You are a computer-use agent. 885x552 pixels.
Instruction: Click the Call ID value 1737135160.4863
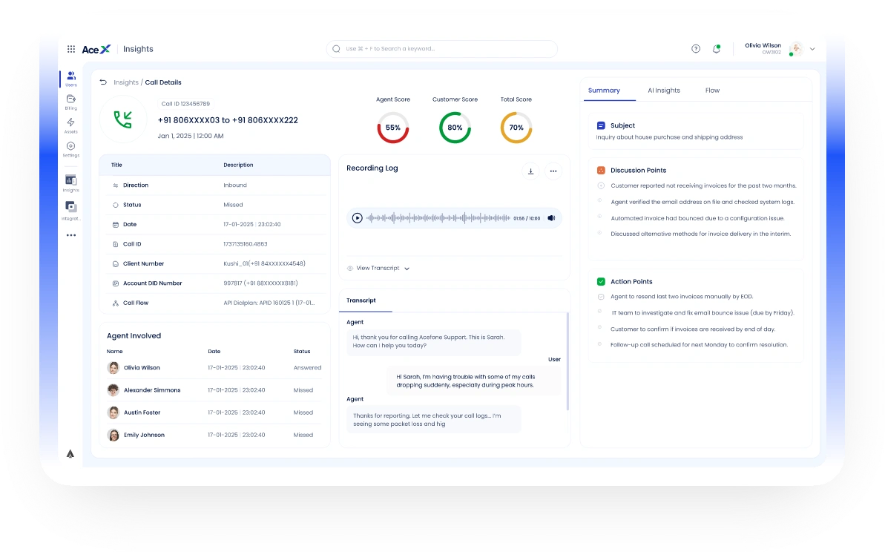[x=246, y=244]
